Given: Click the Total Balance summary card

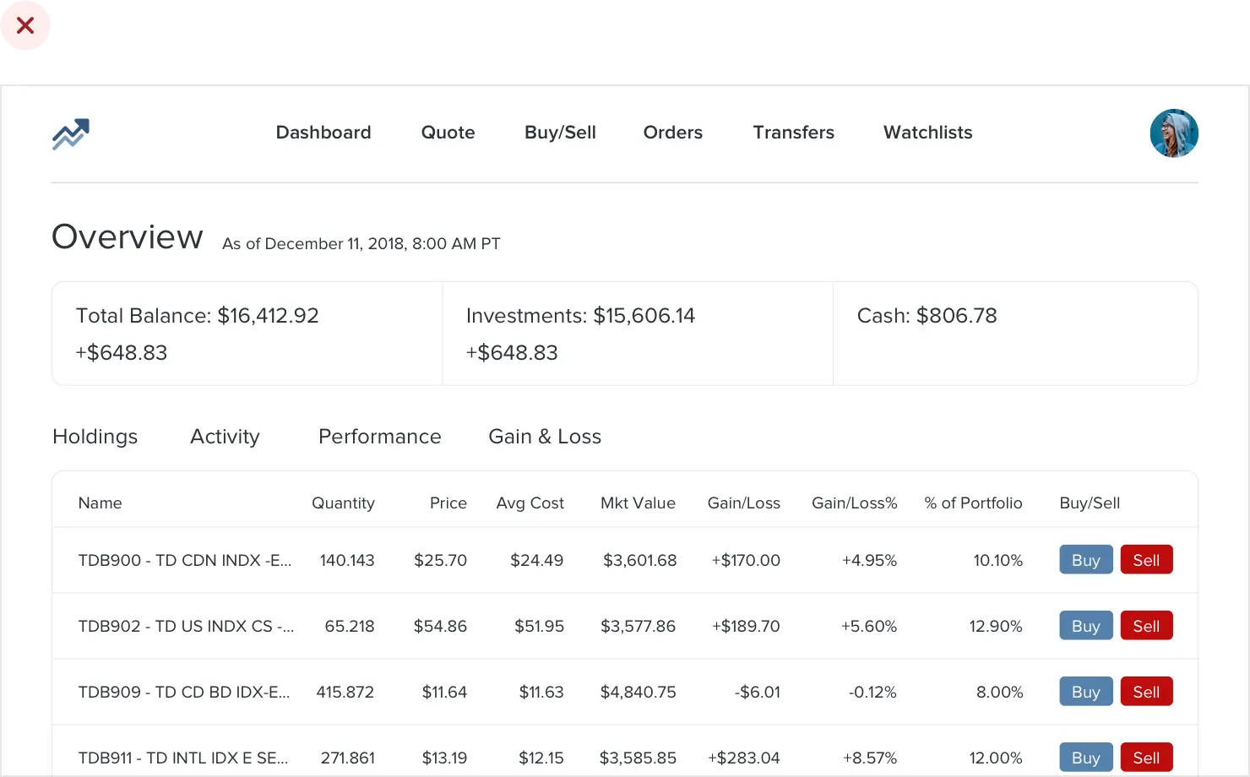Looking at the screenshot, I should pyautogui.click(x=247, y=334).
